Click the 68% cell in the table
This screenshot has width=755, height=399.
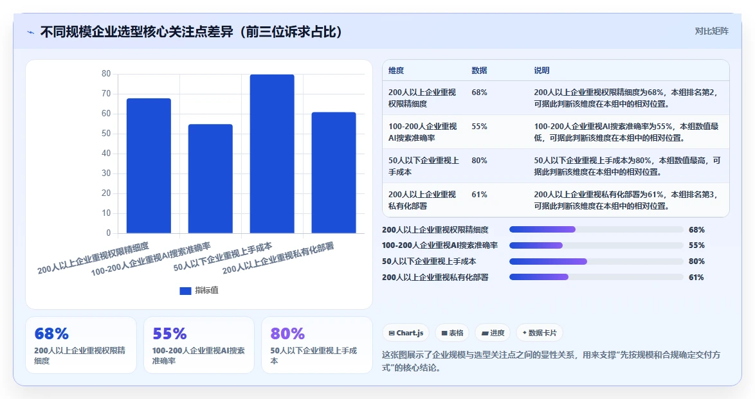[479, 93]
